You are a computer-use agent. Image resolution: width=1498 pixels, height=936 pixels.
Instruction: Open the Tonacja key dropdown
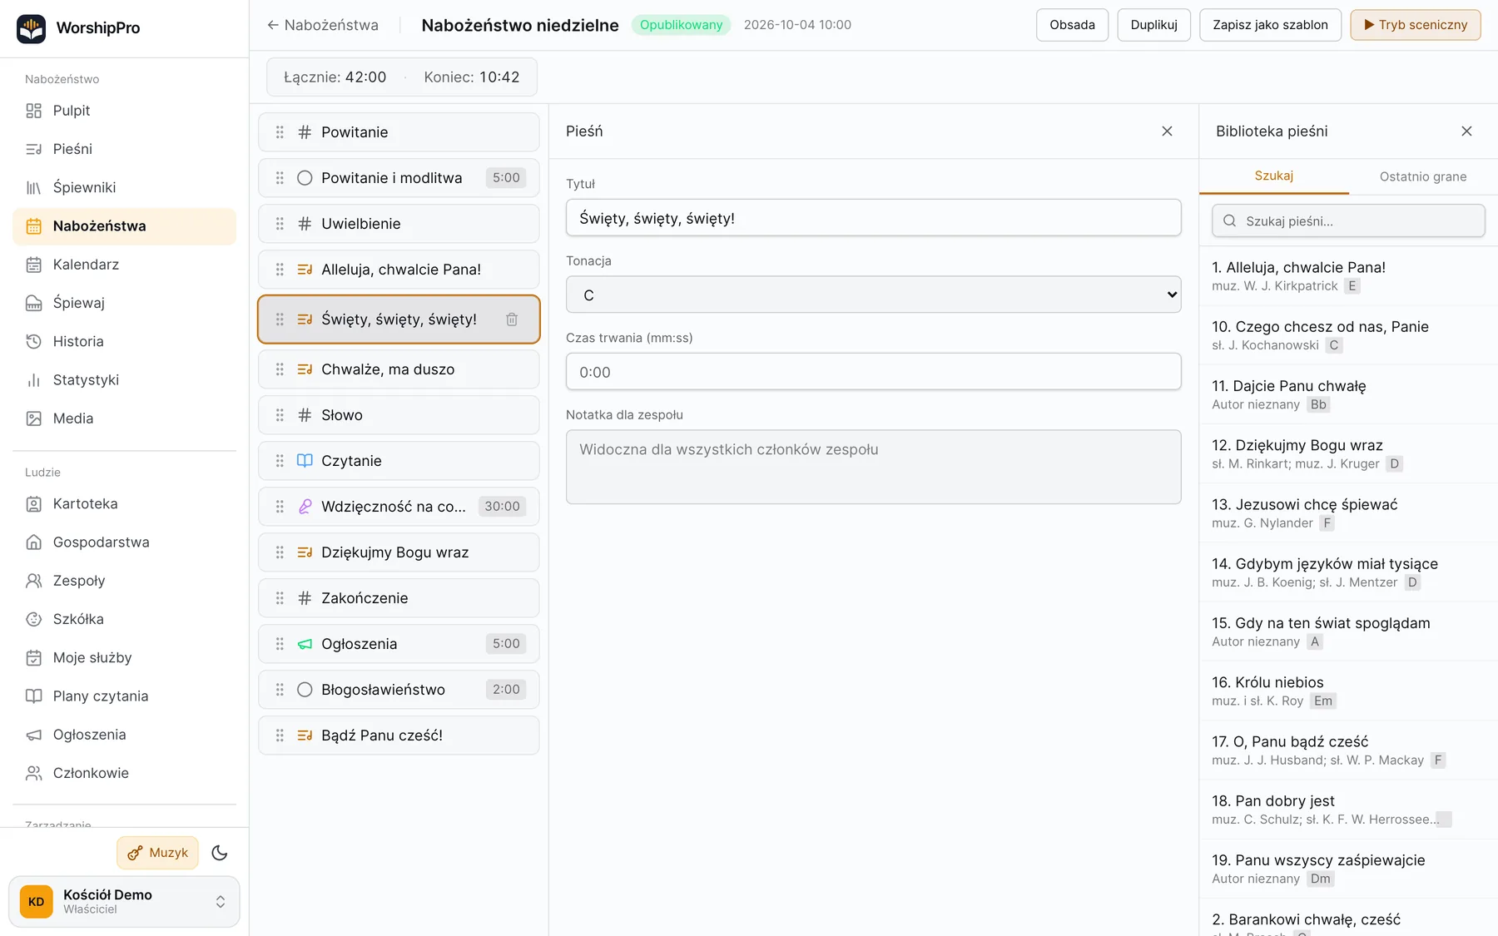coord(873,295)
